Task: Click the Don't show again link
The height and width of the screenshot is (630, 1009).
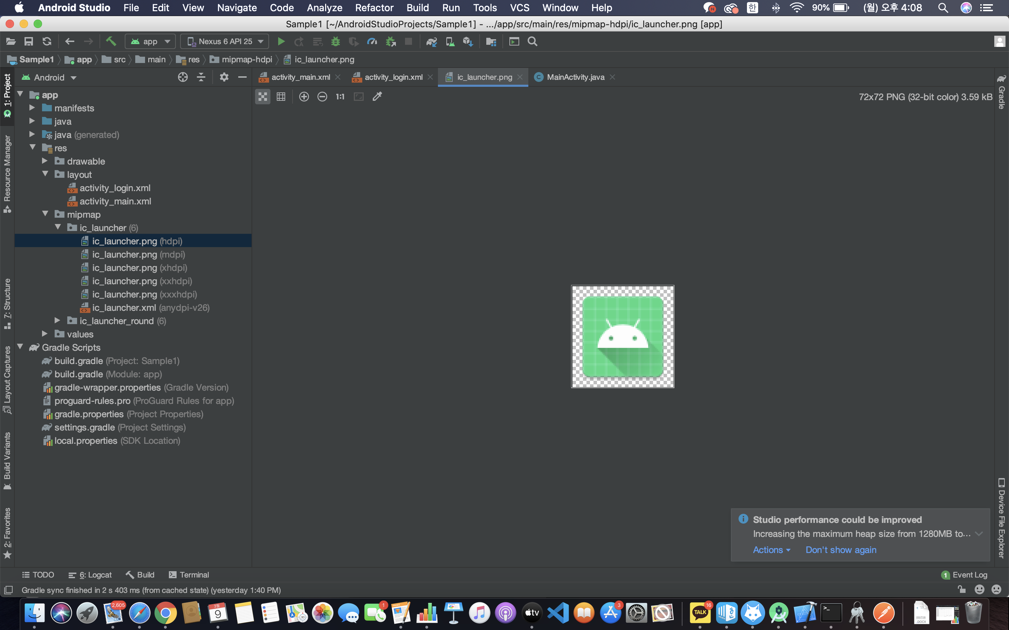Action: (840, 549)
